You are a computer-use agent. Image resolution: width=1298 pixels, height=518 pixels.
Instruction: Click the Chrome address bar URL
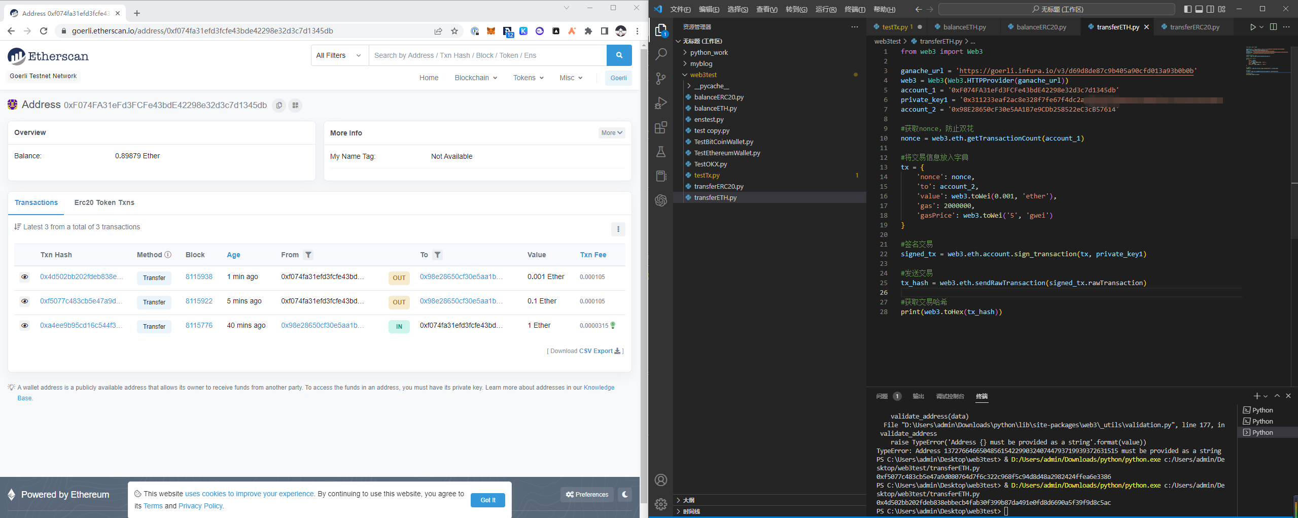coord(202,31)
